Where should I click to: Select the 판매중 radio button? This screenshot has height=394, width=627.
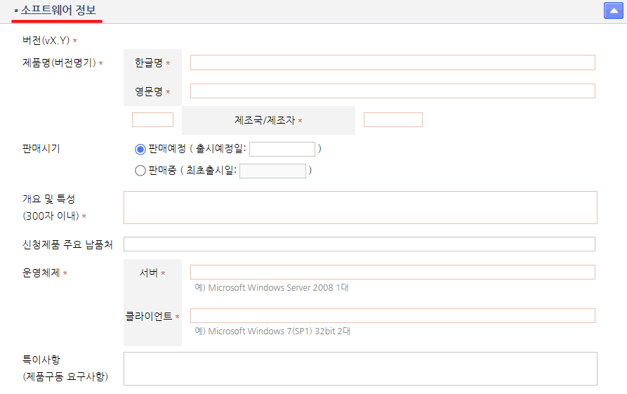pyautogui.click(x=140, y=171)
